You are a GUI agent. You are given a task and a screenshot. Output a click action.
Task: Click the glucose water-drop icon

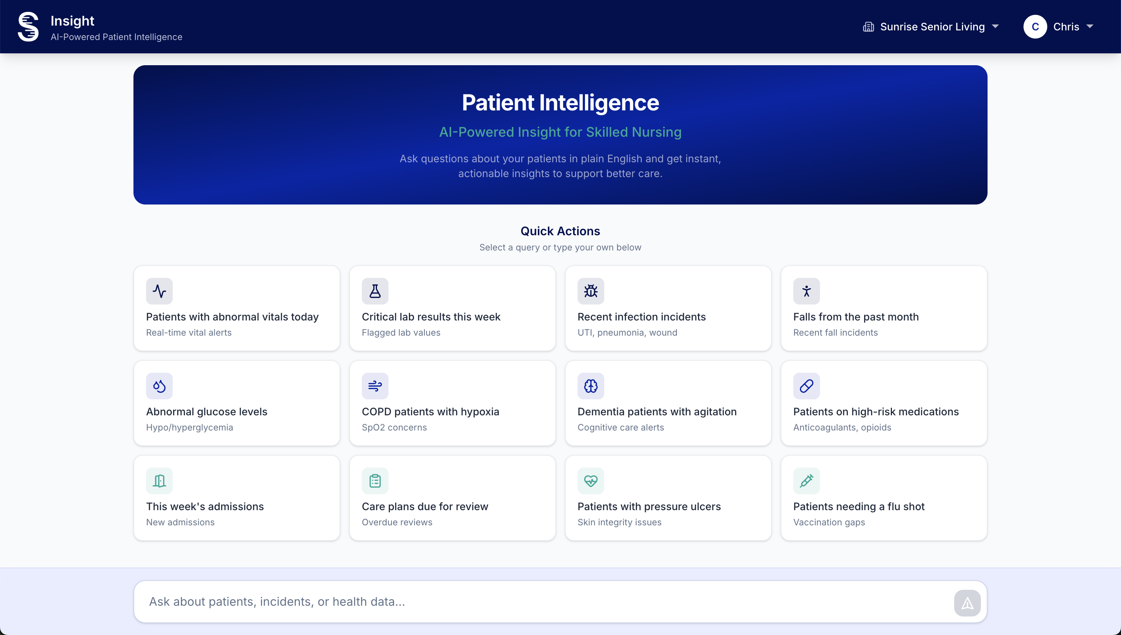coord(159,386)
